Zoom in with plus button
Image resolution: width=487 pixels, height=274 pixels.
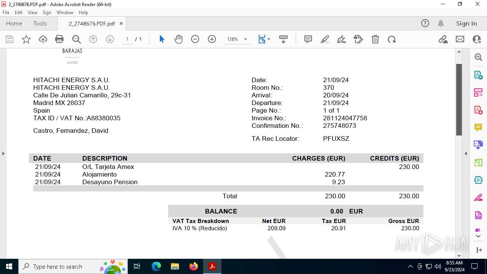pyautogui.click(x=212, y=39)
